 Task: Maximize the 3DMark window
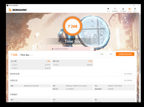click(134, 5)
